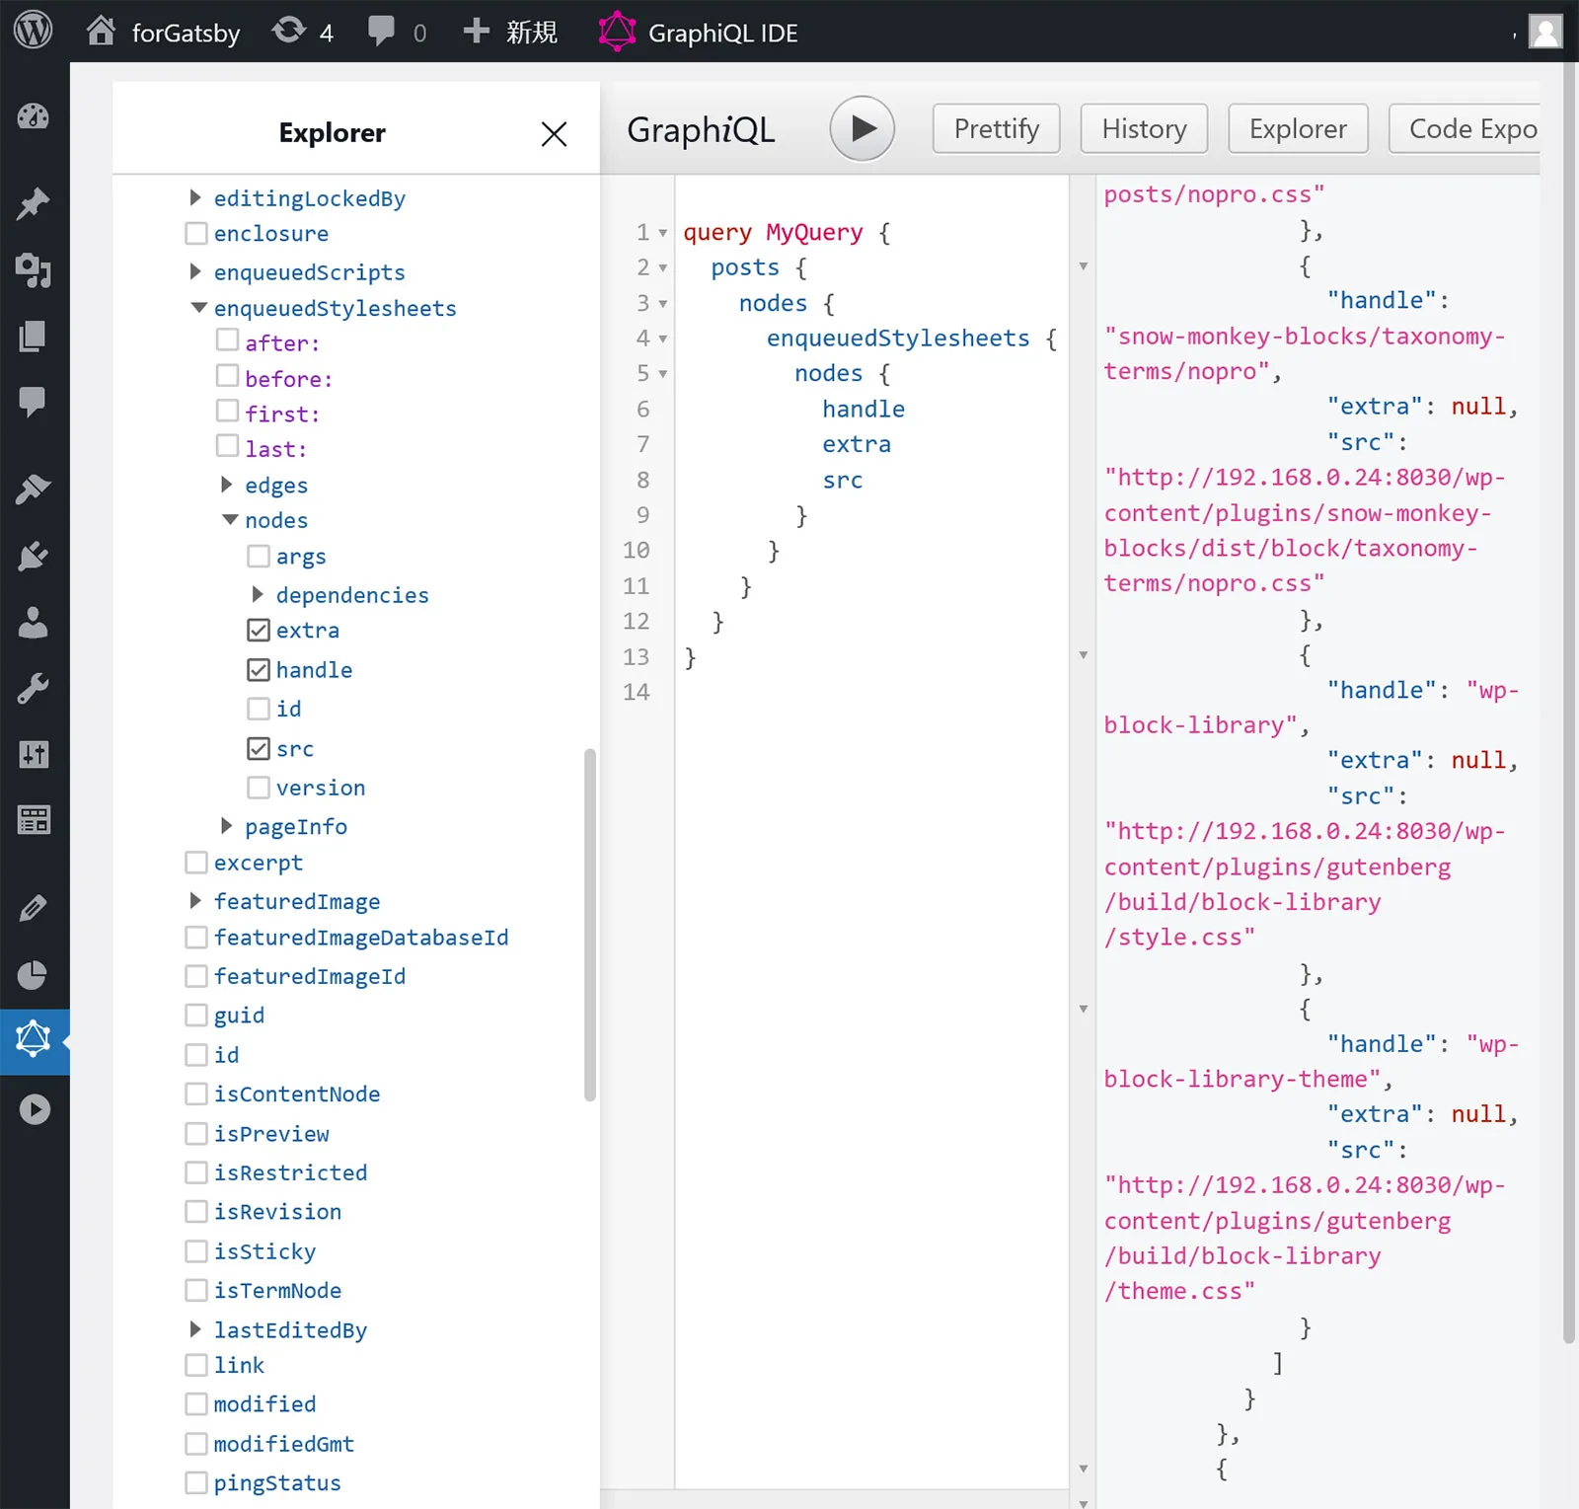Click the Execute Query play button
This screenshot has height=1509, width=1579.
[862, 128]
